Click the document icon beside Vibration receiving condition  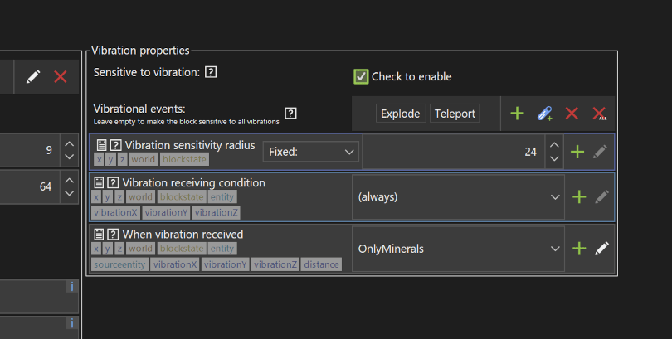[99, 183]
